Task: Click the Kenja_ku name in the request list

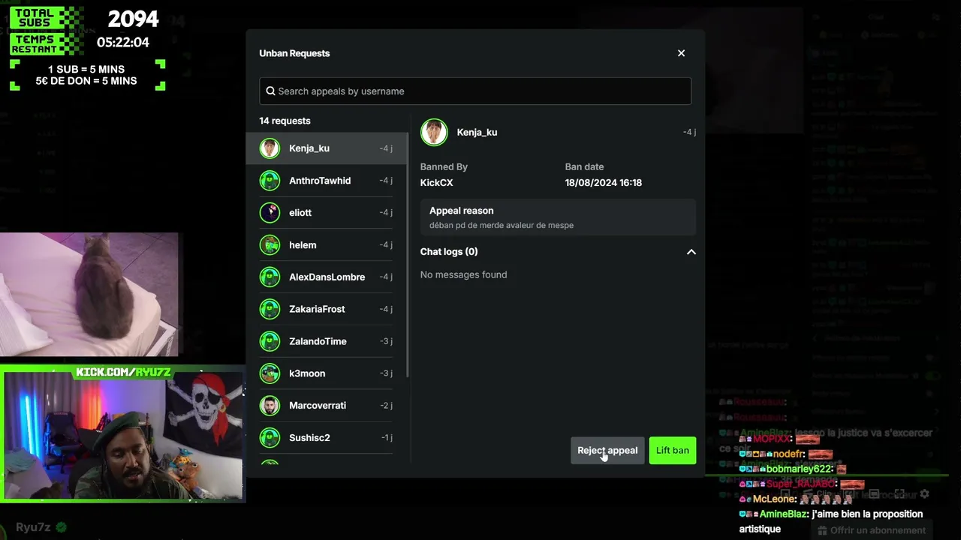Action: pyautogui.click(x=309, y=148)
